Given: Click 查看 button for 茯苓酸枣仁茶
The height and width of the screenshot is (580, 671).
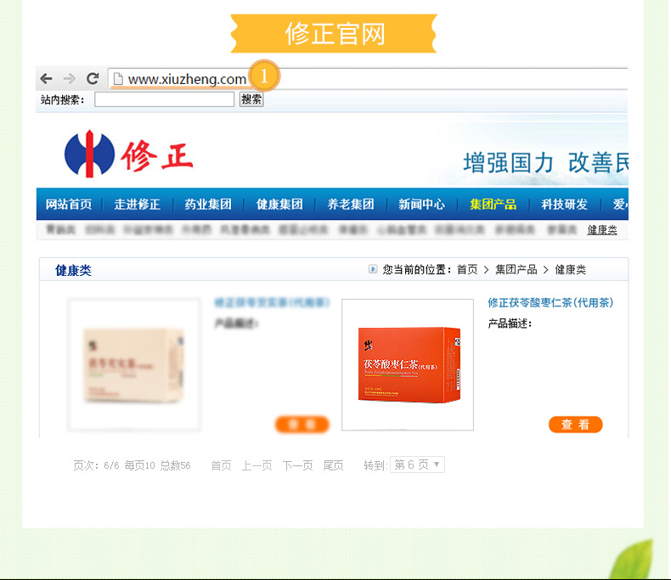Looking at the screenshot, I should click(576, 425).
